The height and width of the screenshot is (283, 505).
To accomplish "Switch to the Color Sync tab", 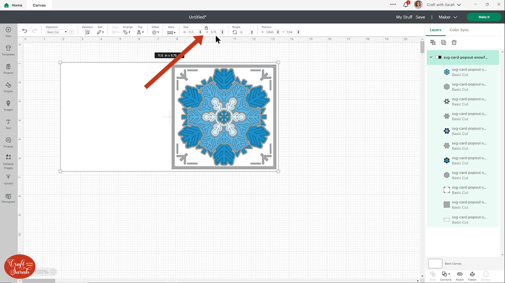I will click(x=459, y=30).
